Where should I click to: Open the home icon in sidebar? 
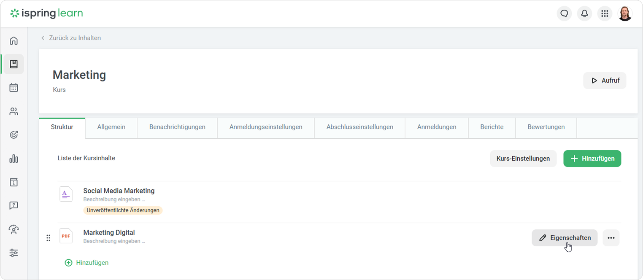pos(14,40)
